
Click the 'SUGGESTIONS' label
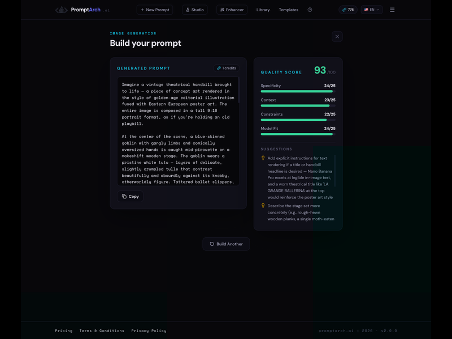click(276, 149)
